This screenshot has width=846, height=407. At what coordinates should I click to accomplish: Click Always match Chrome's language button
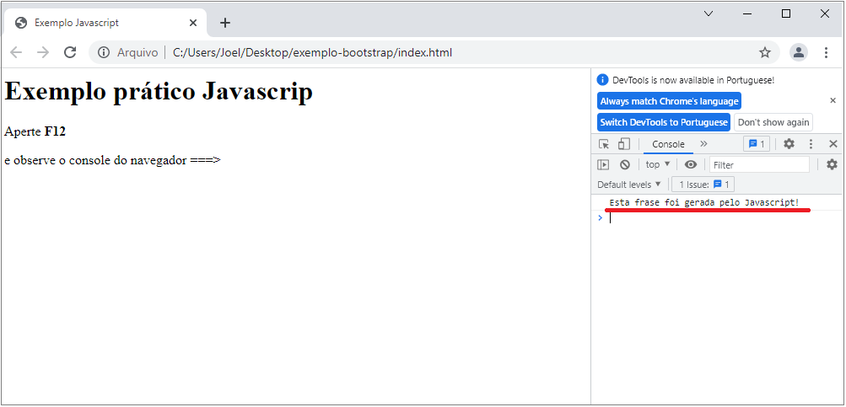click(x=669, y=101)
